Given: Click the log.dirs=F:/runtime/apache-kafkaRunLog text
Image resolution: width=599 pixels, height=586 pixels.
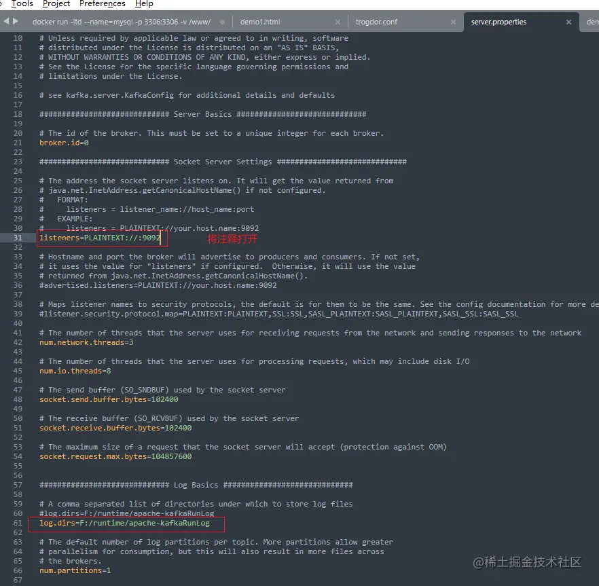Looking at the screenshot, I should click(x=126, y=523).
